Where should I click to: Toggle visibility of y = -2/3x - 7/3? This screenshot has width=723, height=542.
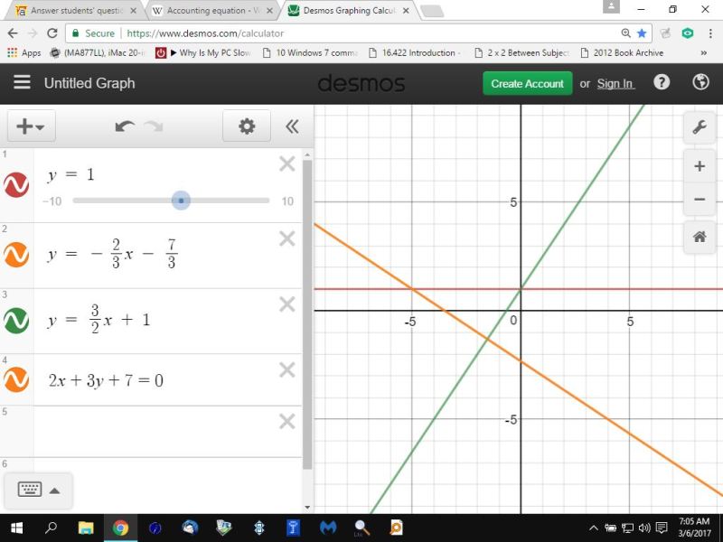pos(16,255)
